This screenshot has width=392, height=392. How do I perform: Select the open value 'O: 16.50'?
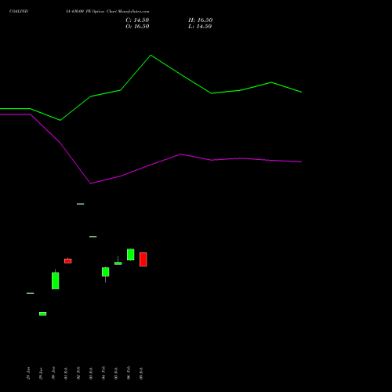[x=137, y=27]
